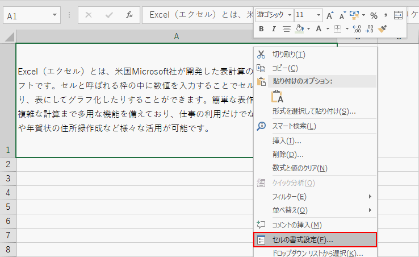Image resolution: width=419 pixels, height=257 pixels.
Task: Choose スマート検索(L) menu entry
Action: coord(315,126)
